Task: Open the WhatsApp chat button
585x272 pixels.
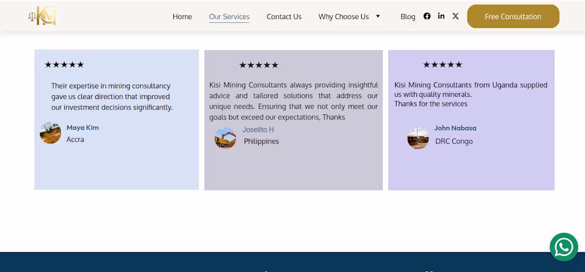Action: click(x=564, y=247)
